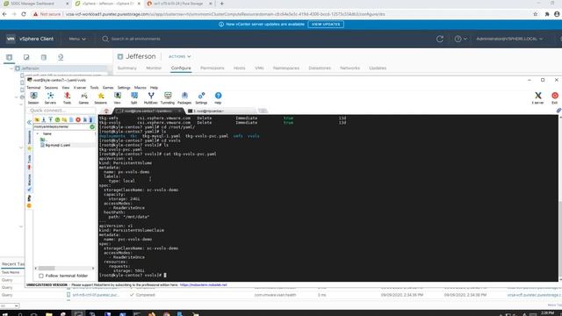The height and width of the screenshot is (316, 562).
Task: Collapse the Jefferson tree node
Action: pos(11,68)
